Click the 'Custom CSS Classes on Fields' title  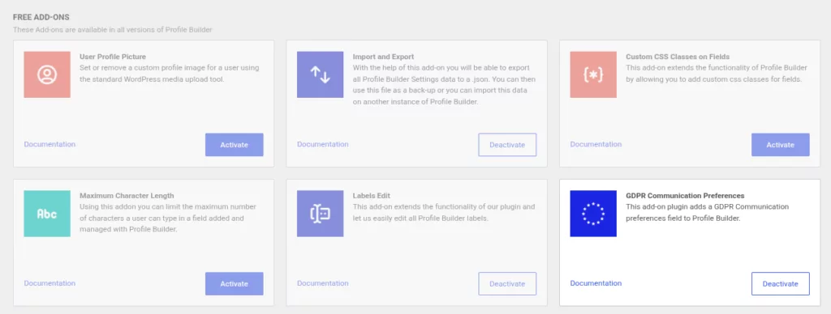(x=678, y=57)
